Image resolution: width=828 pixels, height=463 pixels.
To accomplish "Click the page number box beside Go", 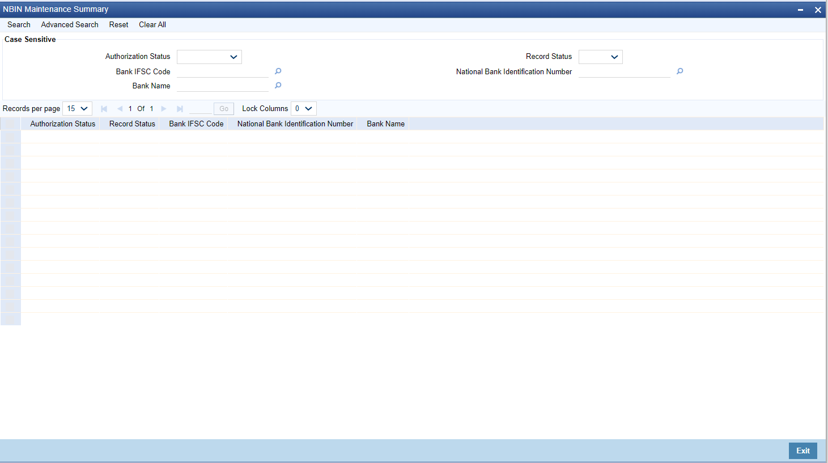I will [x=201, y=109].
